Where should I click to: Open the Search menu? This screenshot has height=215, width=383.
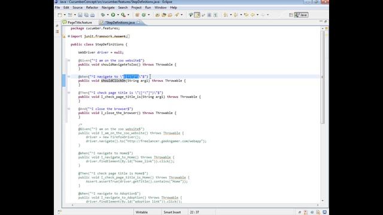pyautogui.click(x=123, y=8)
